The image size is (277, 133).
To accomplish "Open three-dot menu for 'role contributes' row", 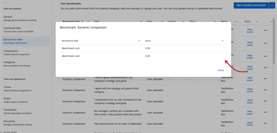I will pos(265,101).
